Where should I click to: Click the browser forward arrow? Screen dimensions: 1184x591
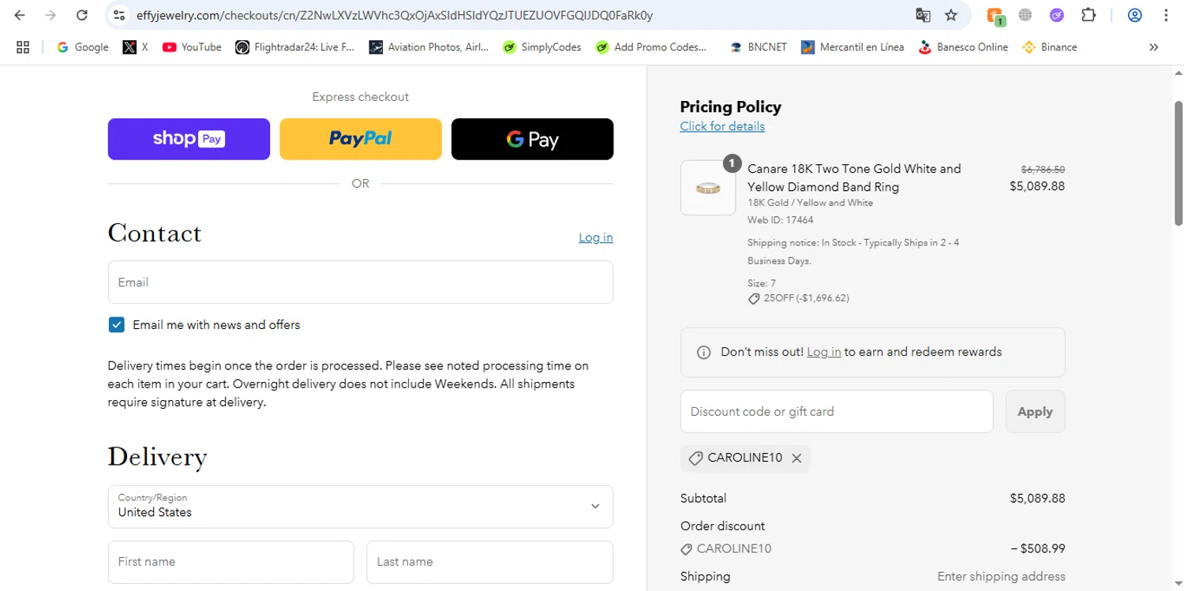(x=51, y=15)
